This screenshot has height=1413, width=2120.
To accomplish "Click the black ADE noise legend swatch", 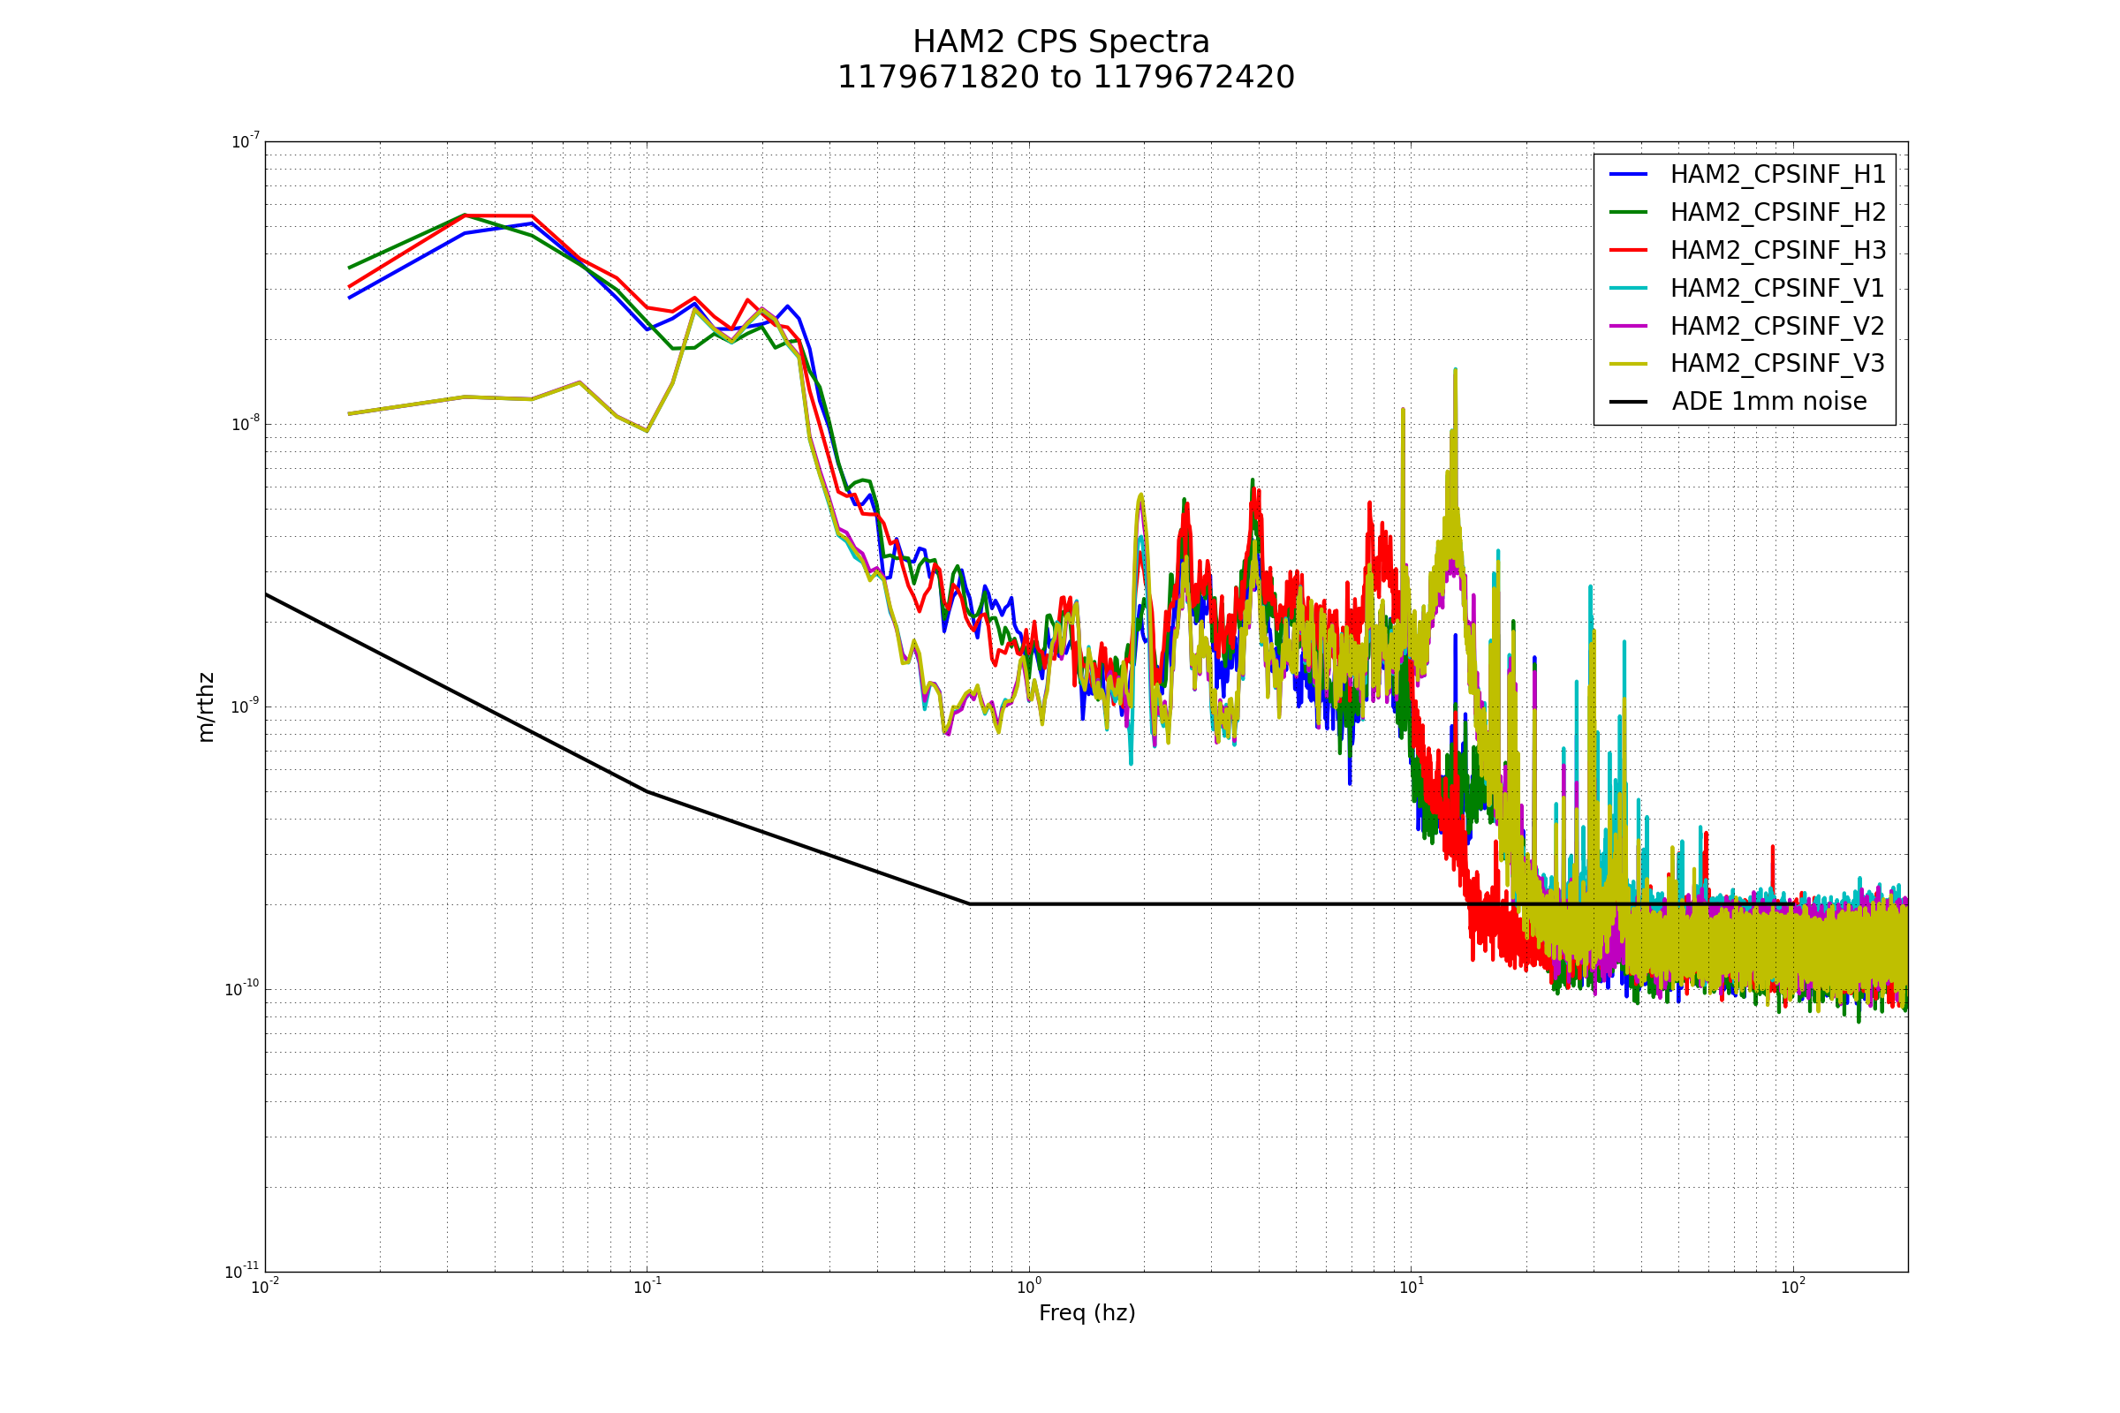I will pos(1628,402).
